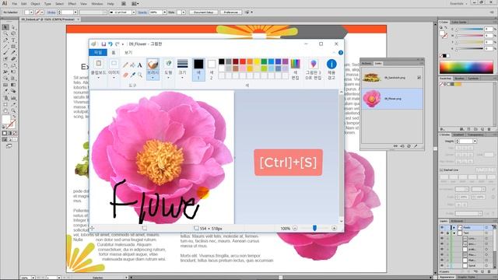Click Edit Original pencil icon in Links panel
The width and height of the screenshot is (498, 280).
[416, 146]
